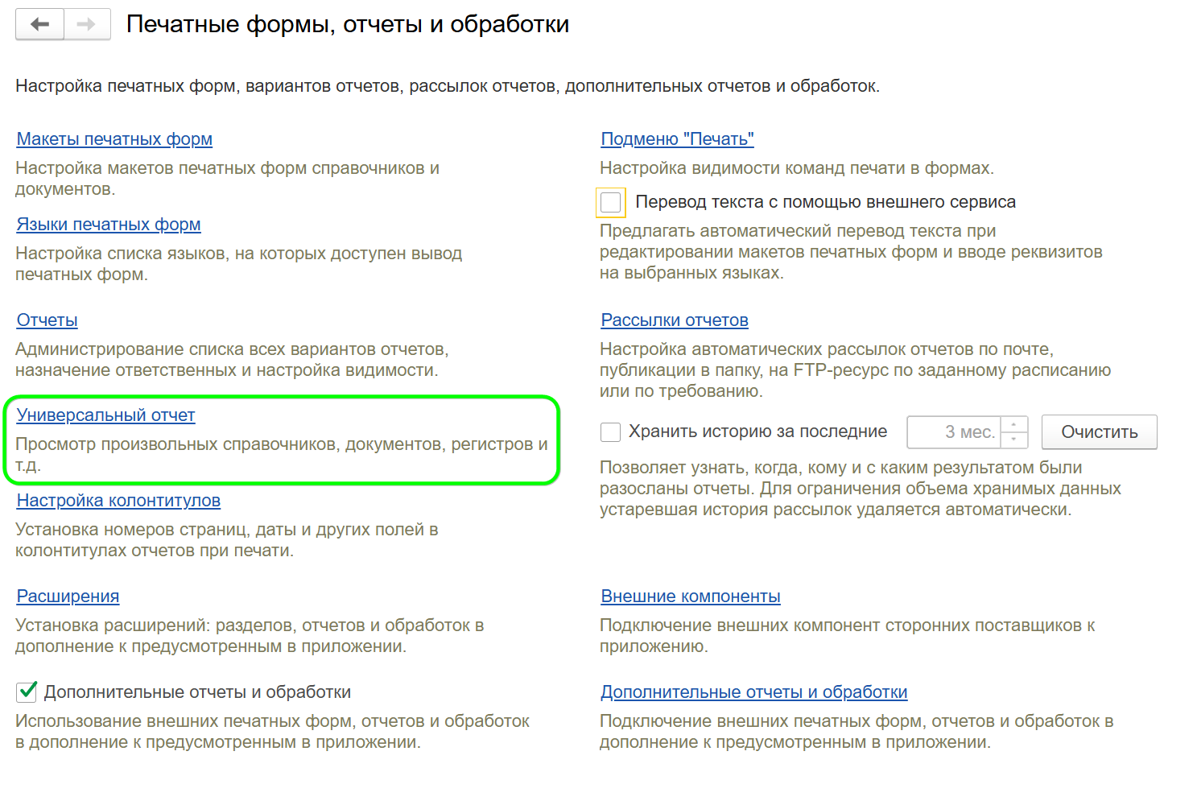Image resolution: width=1197 pixels, height=805 pixels.
Task: Enable Хранить историю за последние
Action: click(609, 431)
